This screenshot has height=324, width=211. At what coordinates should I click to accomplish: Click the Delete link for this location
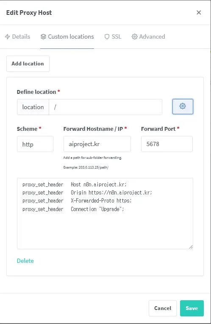click(x=25, y=261)
